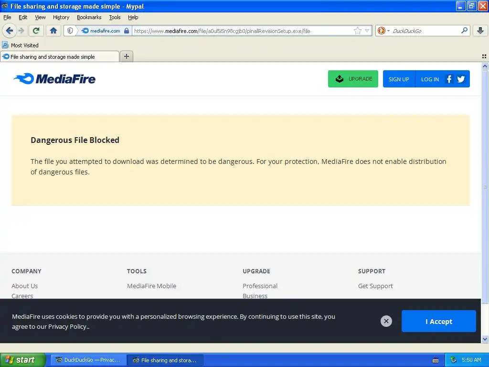Click the vertical scrollbar thumb
The width and height of the screenshot is (489, 367).
coord(485,187)
